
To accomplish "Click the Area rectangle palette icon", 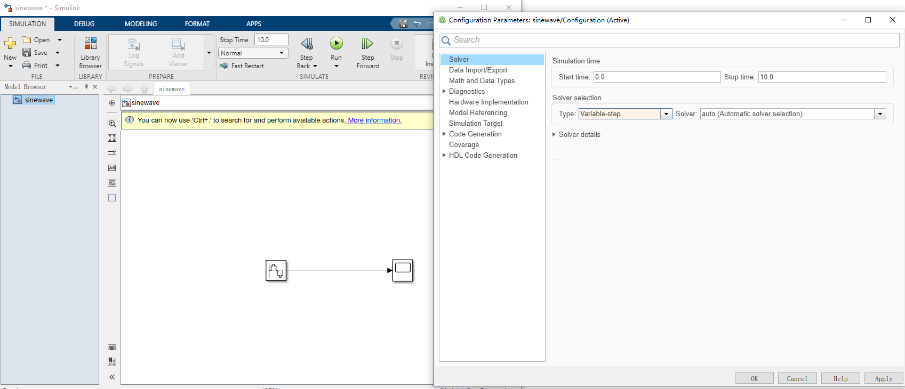I will (x=112, y=198).
